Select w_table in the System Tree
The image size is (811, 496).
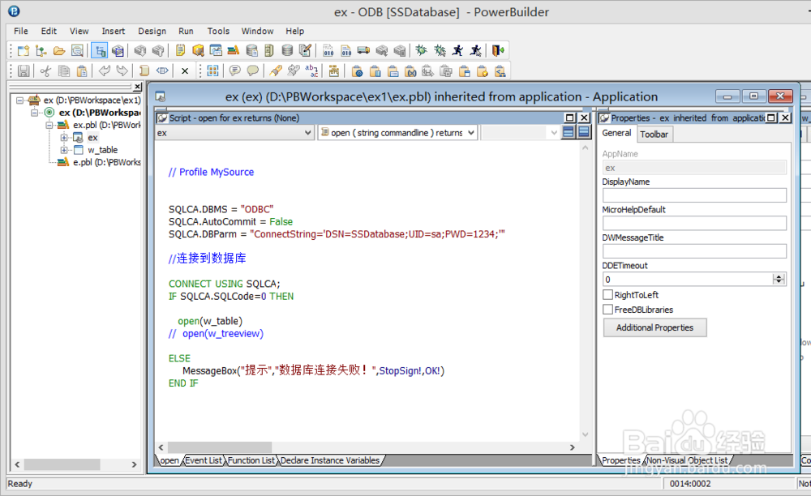pyautogui.click(x=102, y=150)
